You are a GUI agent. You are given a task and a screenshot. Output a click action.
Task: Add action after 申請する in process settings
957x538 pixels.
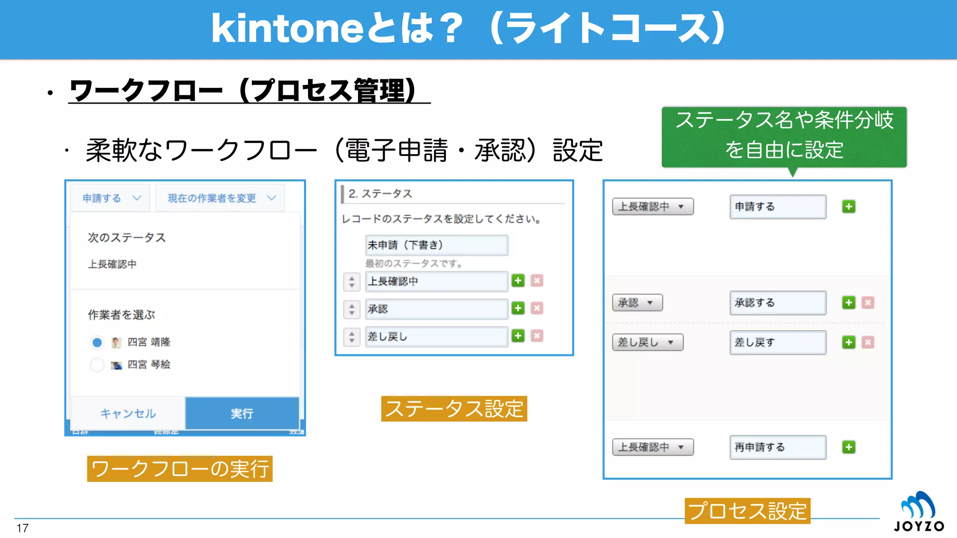[849, 206]
